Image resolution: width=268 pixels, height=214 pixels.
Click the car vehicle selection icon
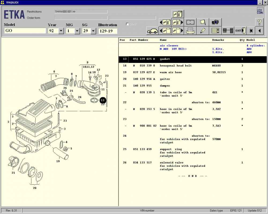(152, 31)
